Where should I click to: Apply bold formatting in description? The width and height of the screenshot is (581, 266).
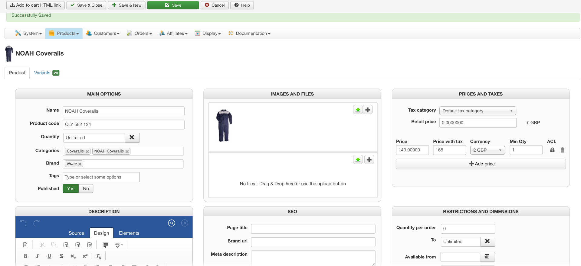pyautogui.click(x=26, y=256)
